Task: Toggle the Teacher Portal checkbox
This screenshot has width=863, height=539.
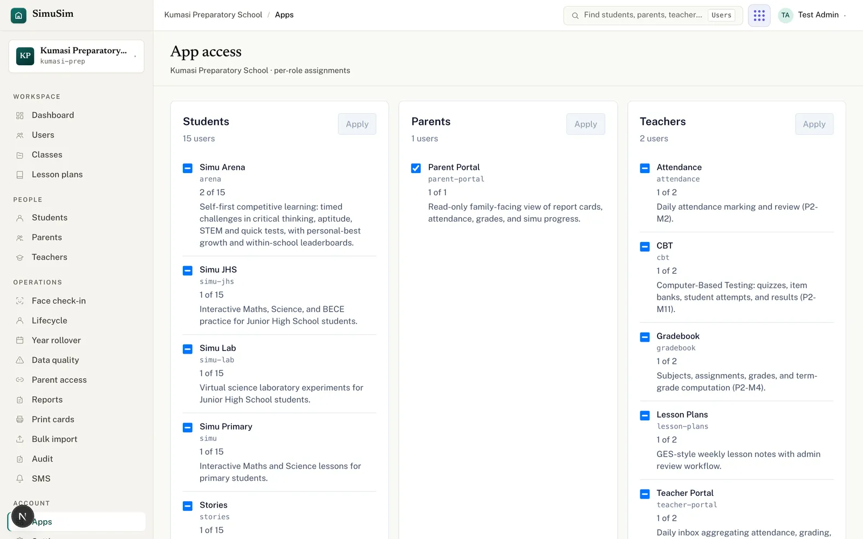Action: point(645,494)
